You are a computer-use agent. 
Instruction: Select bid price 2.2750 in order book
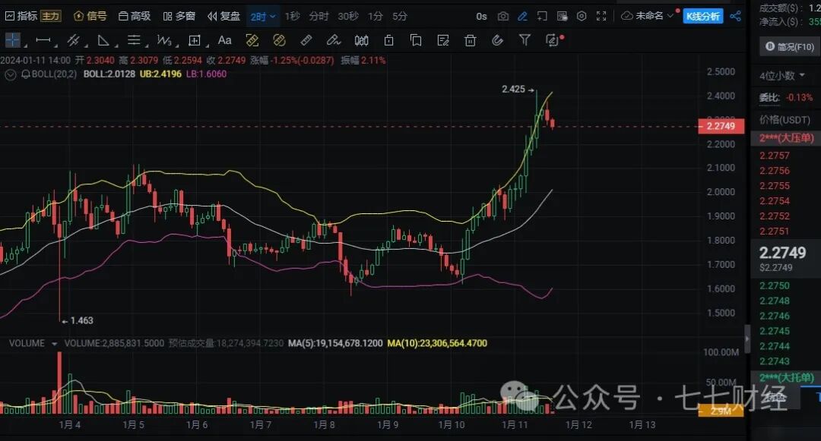775,286
